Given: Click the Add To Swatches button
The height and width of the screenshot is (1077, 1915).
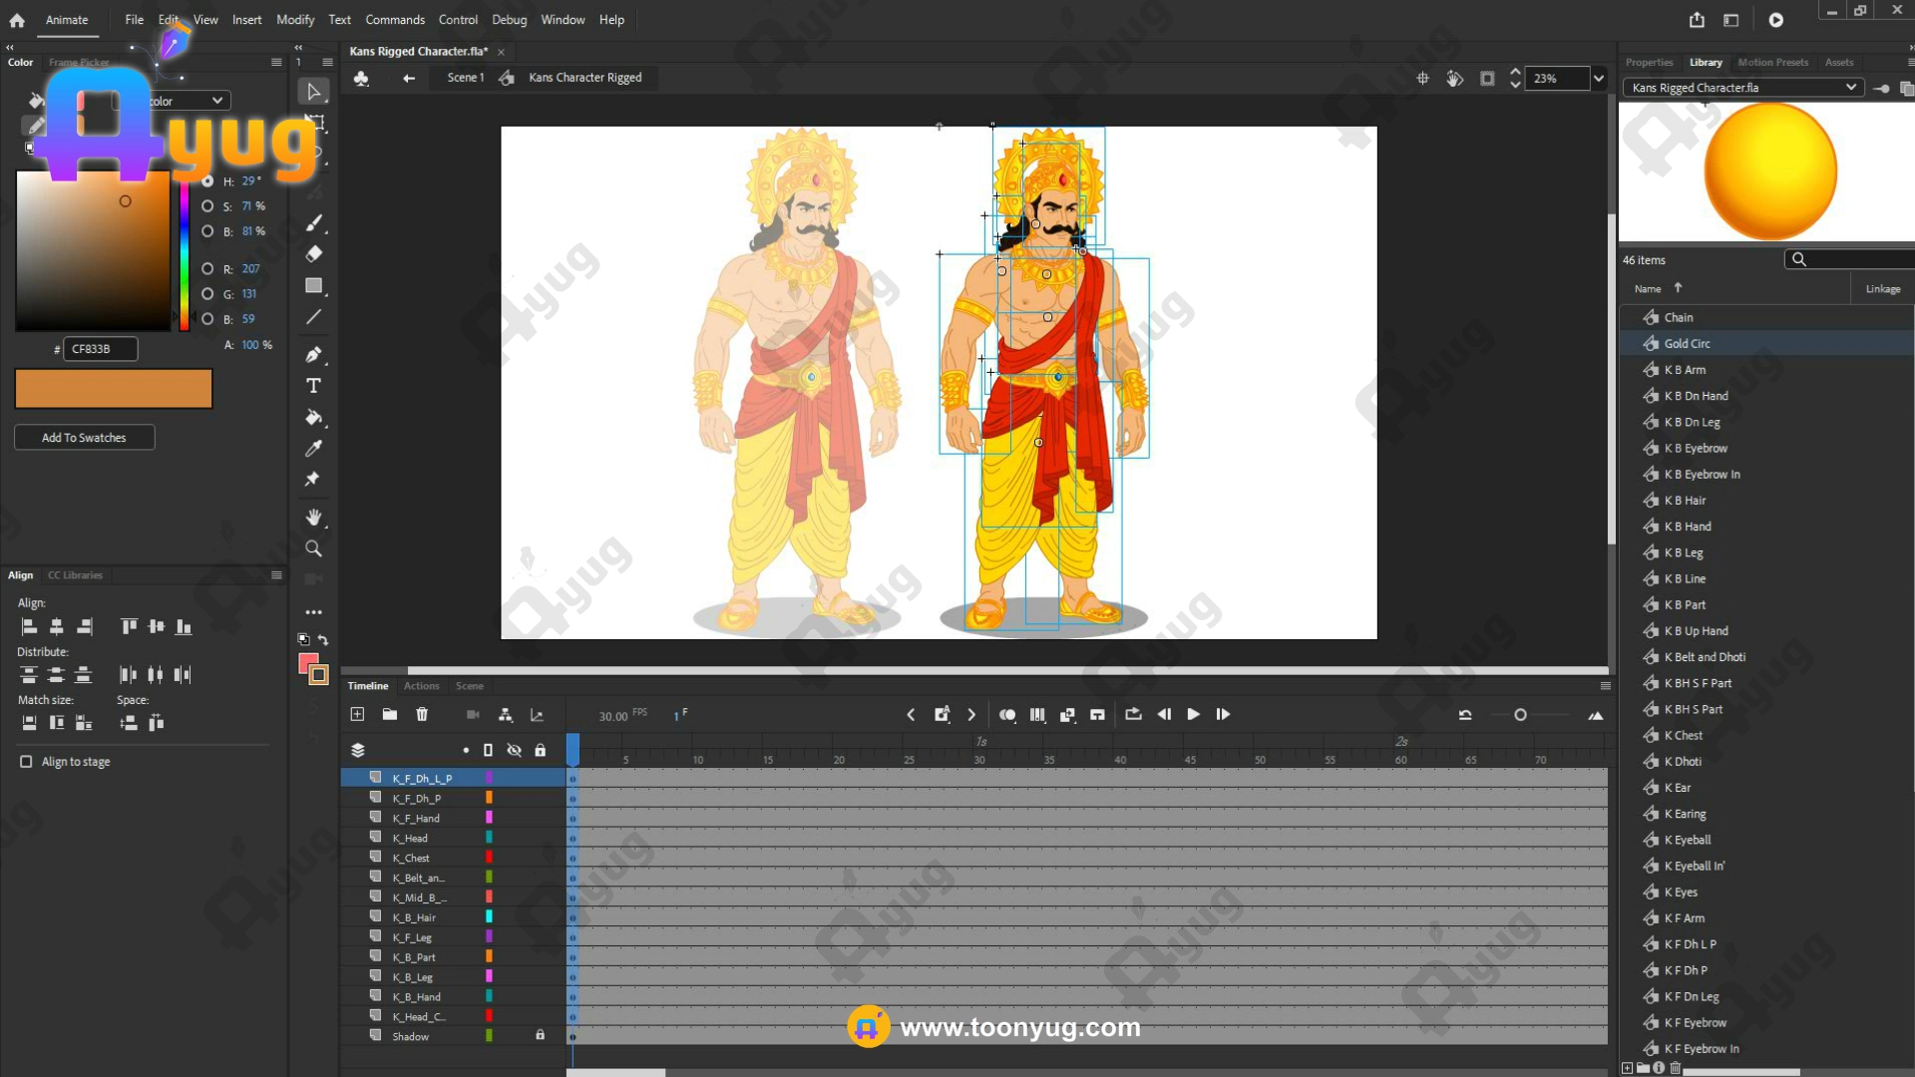Looking at the screenshot, I should [x=84, y=437].
